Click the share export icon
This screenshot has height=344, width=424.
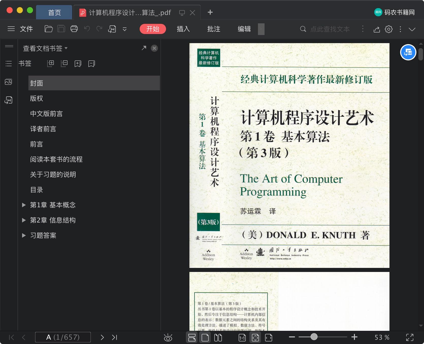click(x=377, y=29)
